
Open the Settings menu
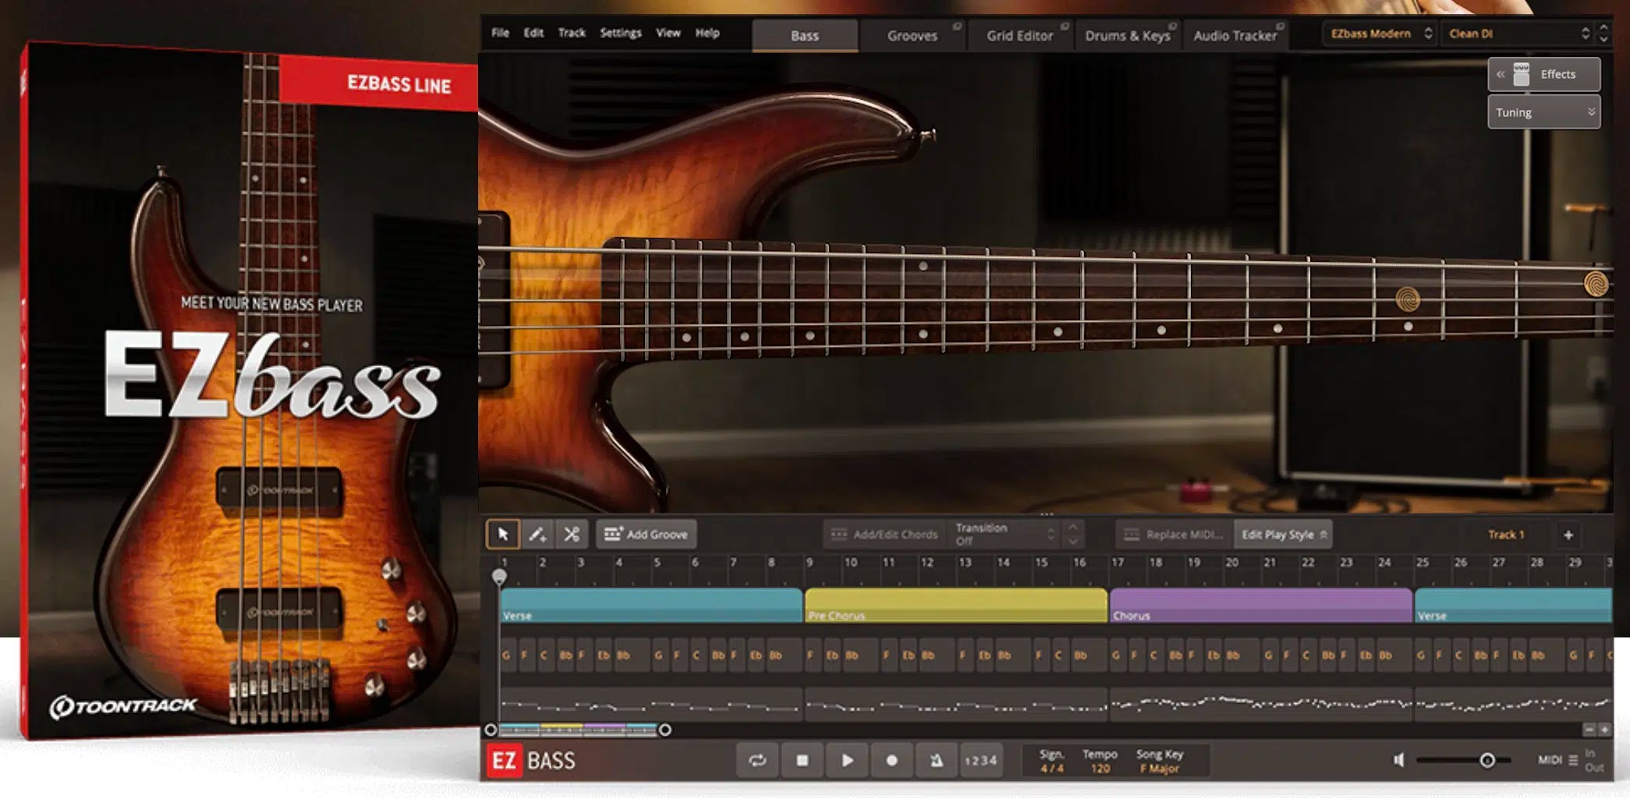tap(620, 34)
